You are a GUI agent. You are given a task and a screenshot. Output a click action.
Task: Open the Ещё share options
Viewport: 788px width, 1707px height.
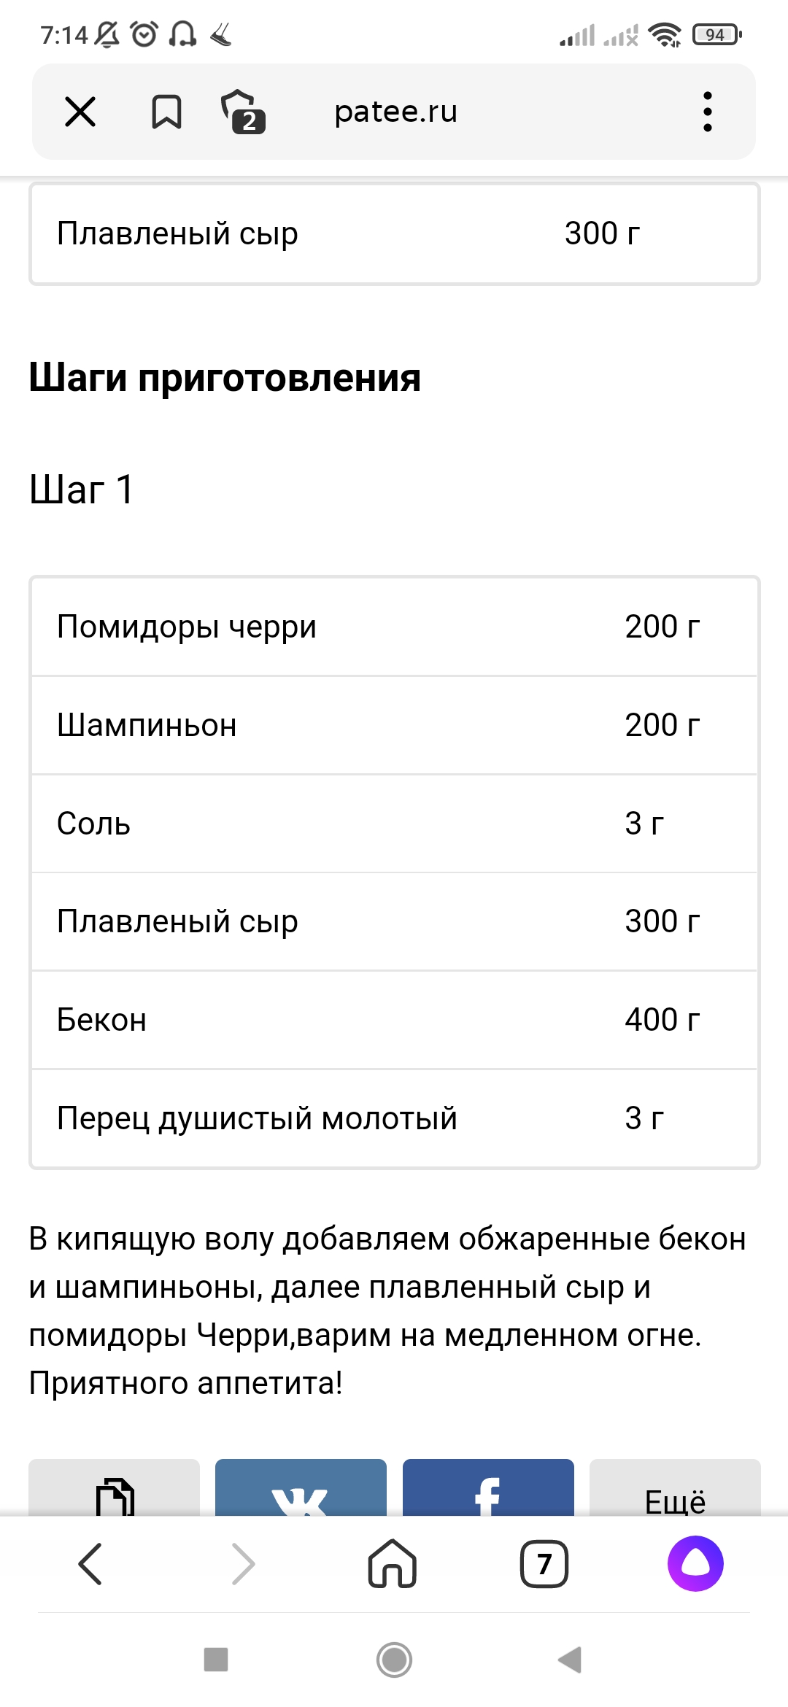675,1494
